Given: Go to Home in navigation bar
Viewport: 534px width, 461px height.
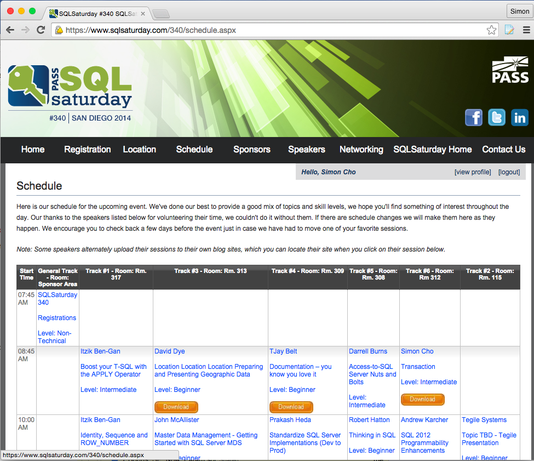Looking at the screenshot, I should (33, 149).
